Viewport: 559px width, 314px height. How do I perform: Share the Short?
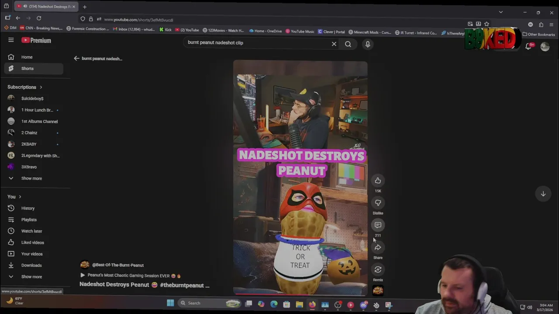click(x=378, y=247)
